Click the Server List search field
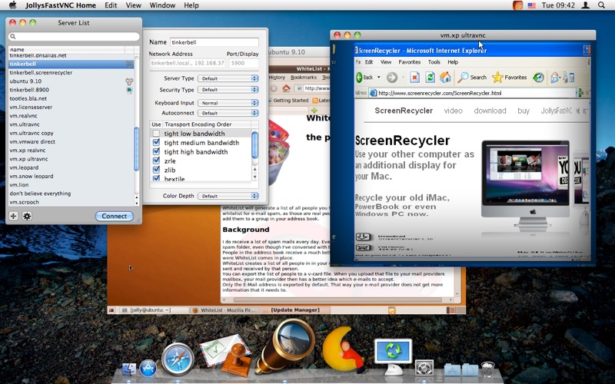615x384 pixels. coord(71,36)
